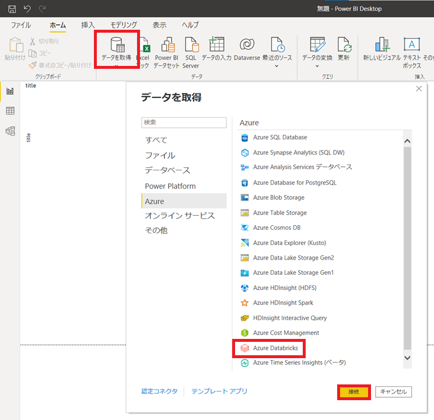
Task: Choose Power Platform category
Action: tap(184, 186)
